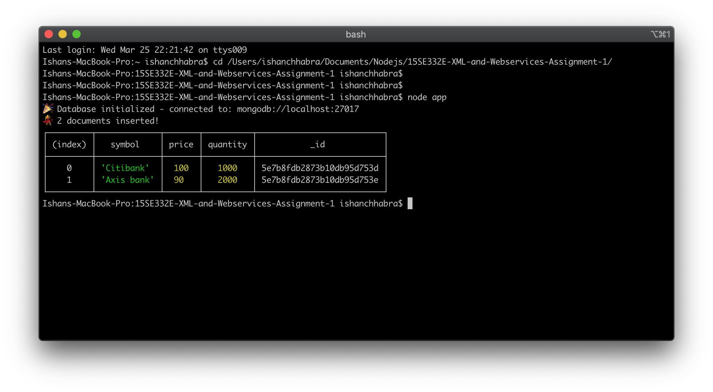Click the price value 100
This screenshot has width=713, height=392.
tap(181, 168)
